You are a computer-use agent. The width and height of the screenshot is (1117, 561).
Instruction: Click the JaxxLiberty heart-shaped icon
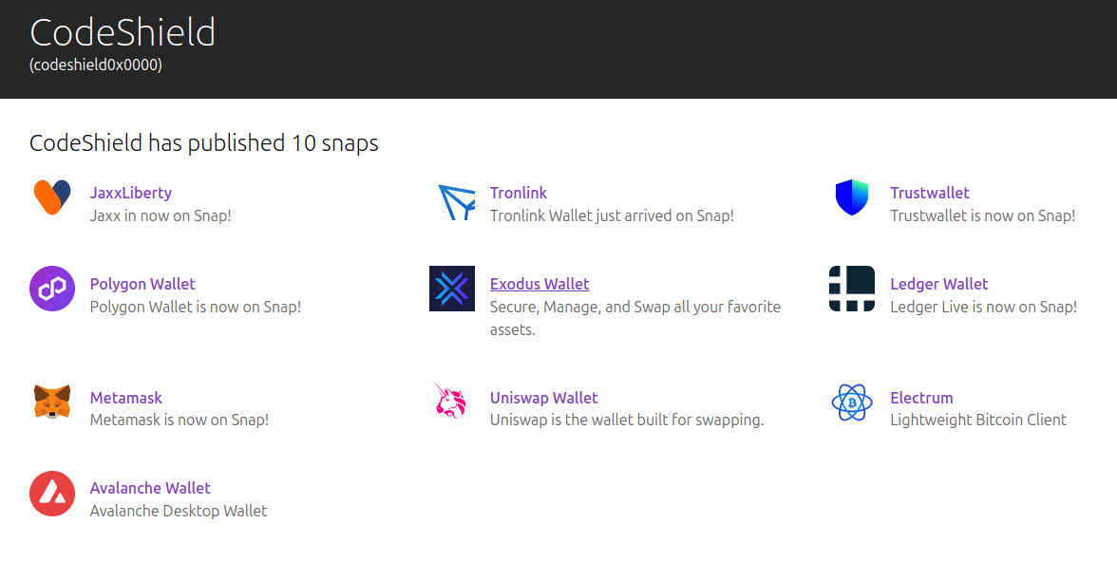pyautogui.click(x=52, y=197)
